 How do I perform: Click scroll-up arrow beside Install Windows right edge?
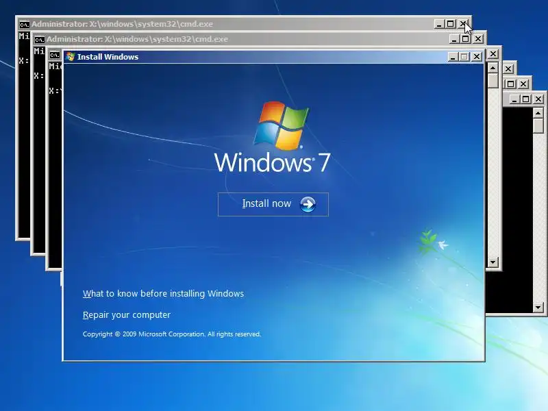click(493, 67)
